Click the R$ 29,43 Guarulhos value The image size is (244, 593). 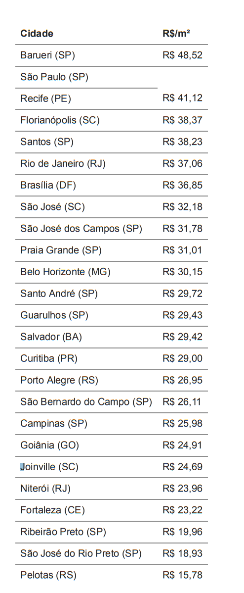183,315
